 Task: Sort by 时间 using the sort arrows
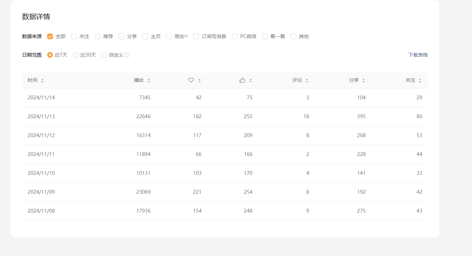[42, 80]
